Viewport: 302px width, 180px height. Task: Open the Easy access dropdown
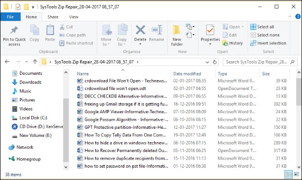coord(190,35)
